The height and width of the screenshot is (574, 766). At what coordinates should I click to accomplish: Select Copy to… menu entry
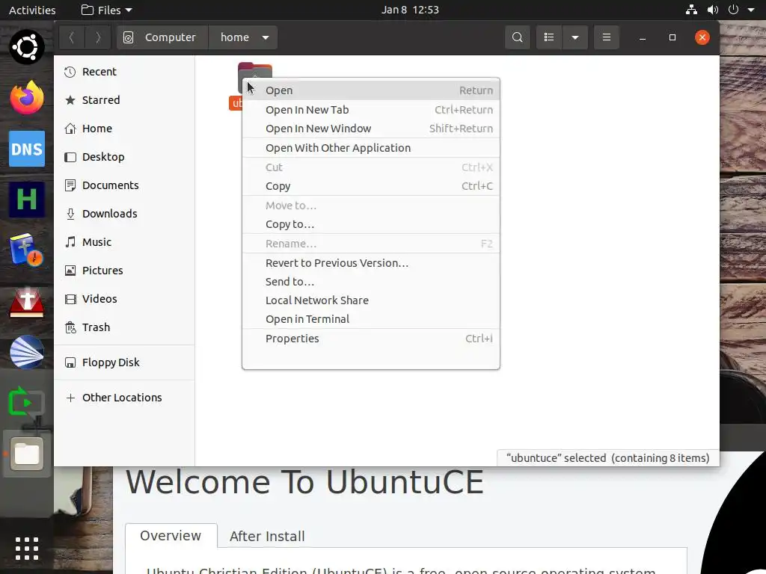tap(371, 224)
